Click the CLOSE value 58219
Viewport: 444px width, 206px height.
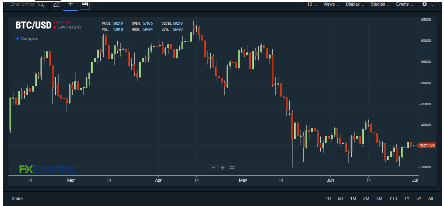[x=178, y=24]
